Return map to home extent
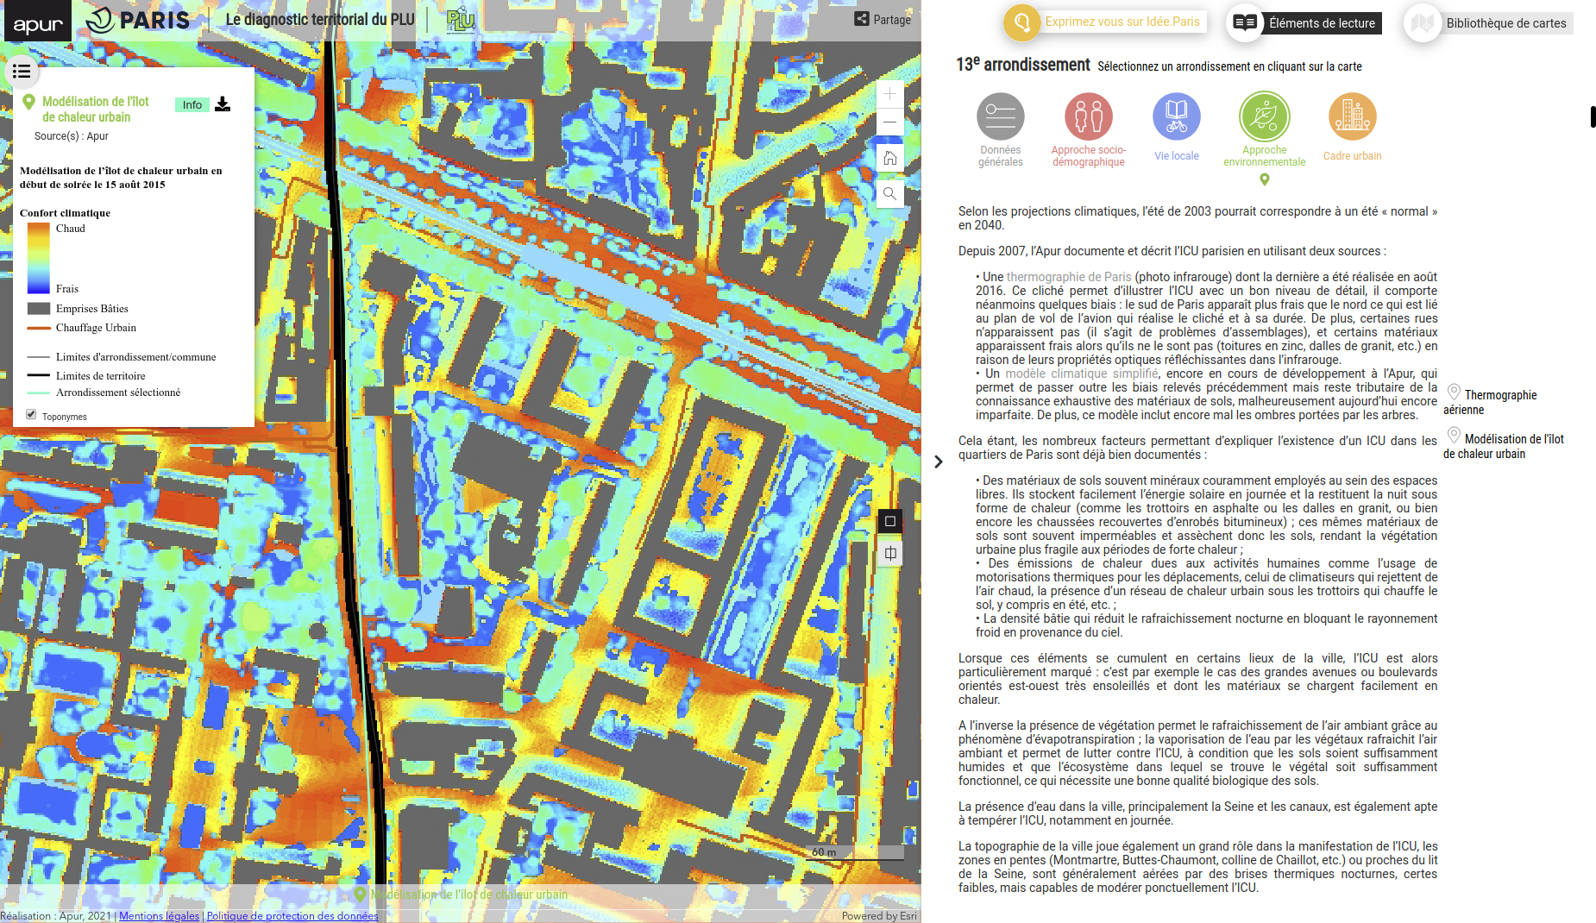The height and width of the screenshot is (923, 1596). point(889,158)
